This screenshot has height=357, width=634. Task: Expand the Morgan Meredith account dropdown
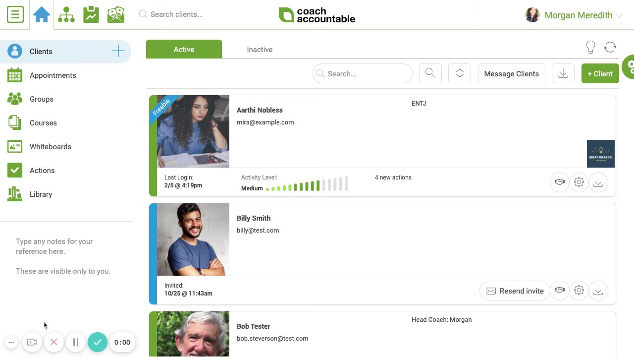coord(619,16)
